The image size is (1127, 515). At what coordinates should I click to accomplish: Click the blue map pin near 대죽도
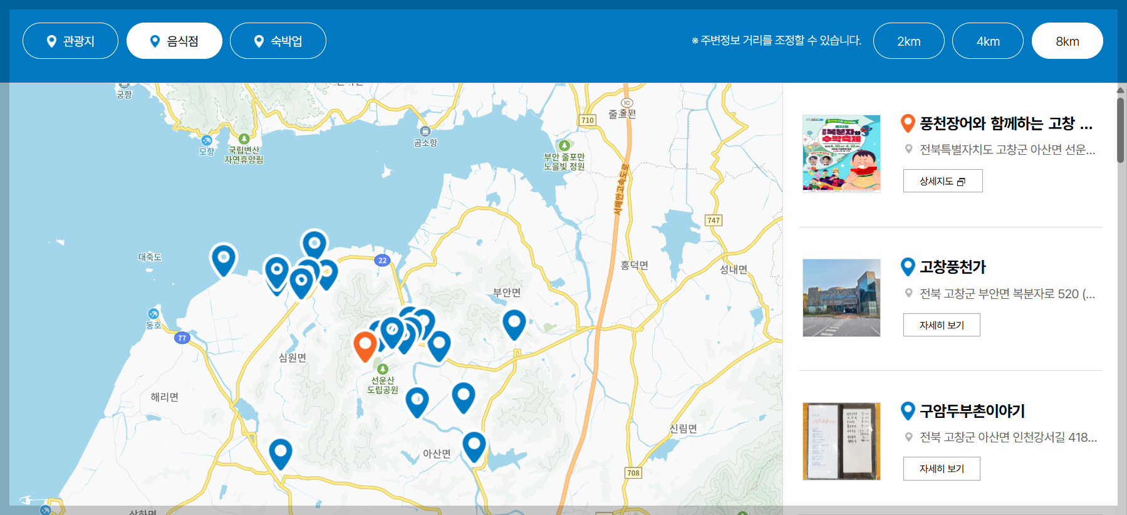(x=223, y=259)
